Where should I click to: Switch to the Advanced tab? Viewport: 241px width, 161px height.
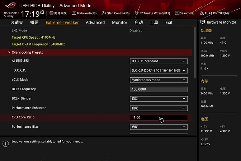pyautogui.click(x=95, y=23)
